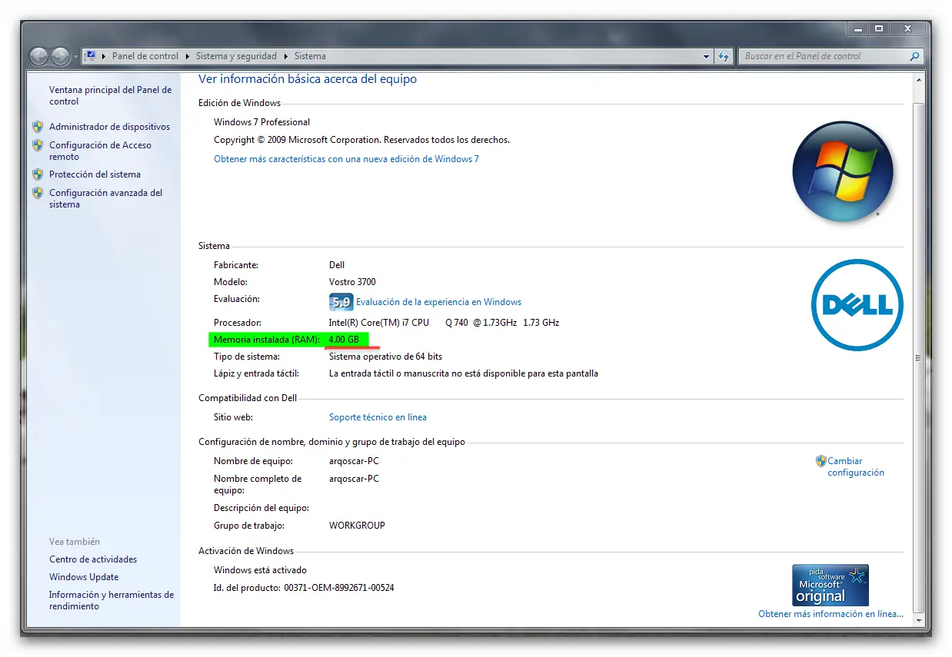
Task: Open 'Configuración avanzada del sistema'
Action: coord(106,198)
